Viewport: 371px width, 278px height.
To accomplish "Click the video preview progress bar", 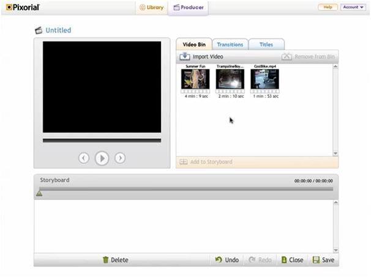I will point(102,141).
